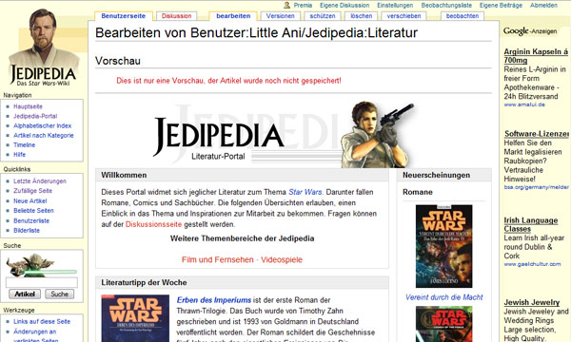Click the Yoda search image

coord(41,265)
